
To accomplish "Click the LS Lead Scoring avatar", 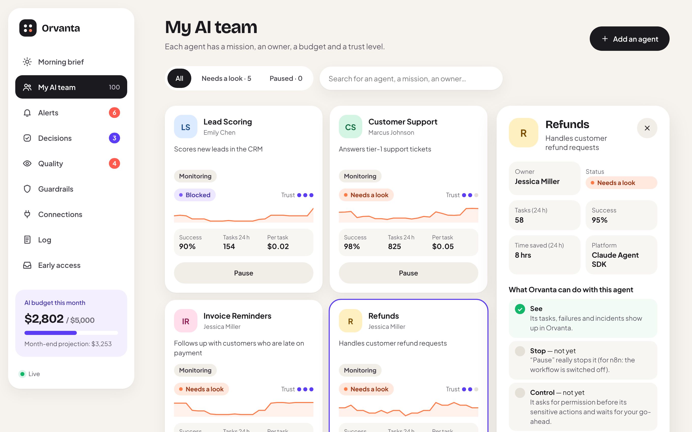I will point(185,127).
